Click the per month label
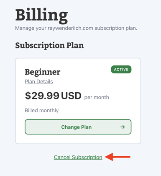Viewport: 161px width, 176px height. pyautogui.click(x=97, y=97)
